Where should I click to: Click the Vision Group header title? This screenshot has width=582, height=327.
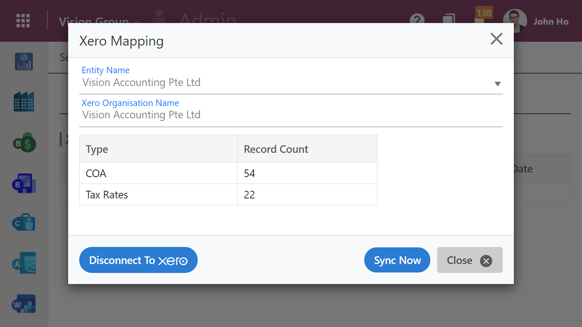[x=94, y=22]
